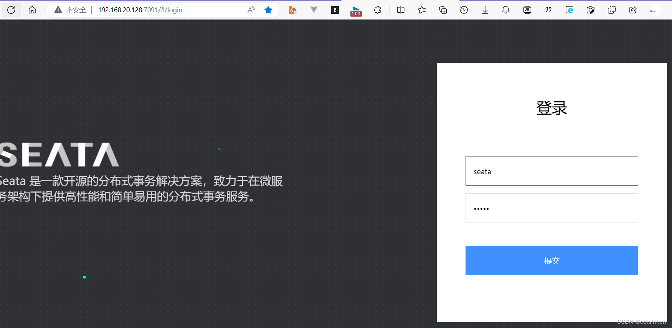Open the collections icon
Viewport: 672px width, 328px height.
[443, 10]
